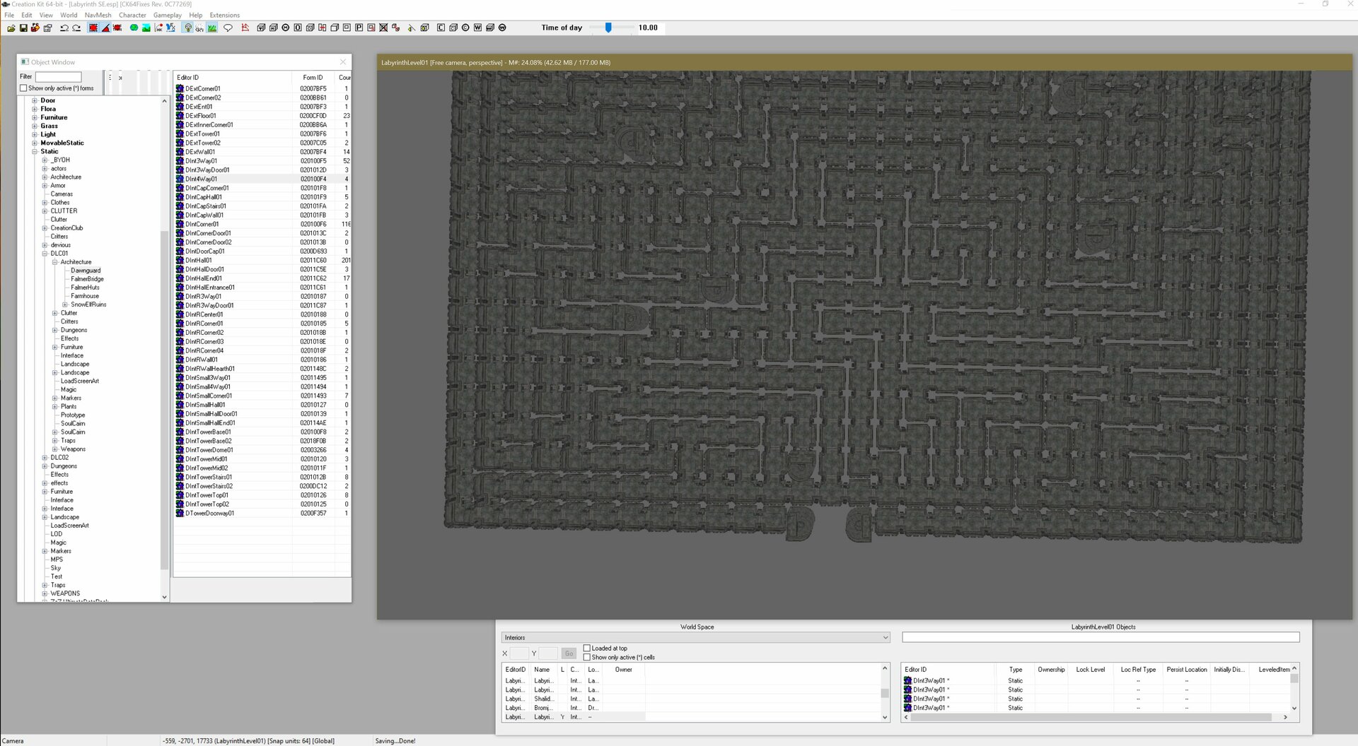The image size is (1358, 746).
Task: Open the Interiors world space dropdown
Action: [x=695, y=637]
